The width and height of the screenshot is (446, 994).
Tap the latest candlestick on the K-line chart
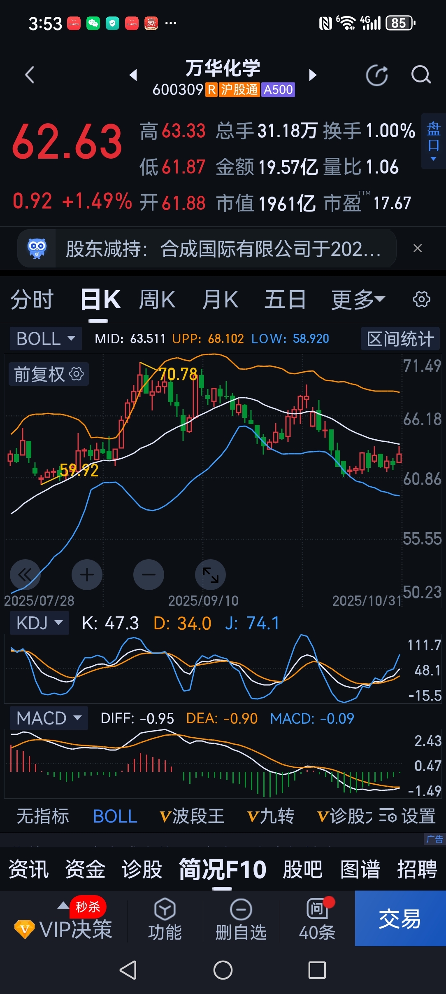click(399, 457)
